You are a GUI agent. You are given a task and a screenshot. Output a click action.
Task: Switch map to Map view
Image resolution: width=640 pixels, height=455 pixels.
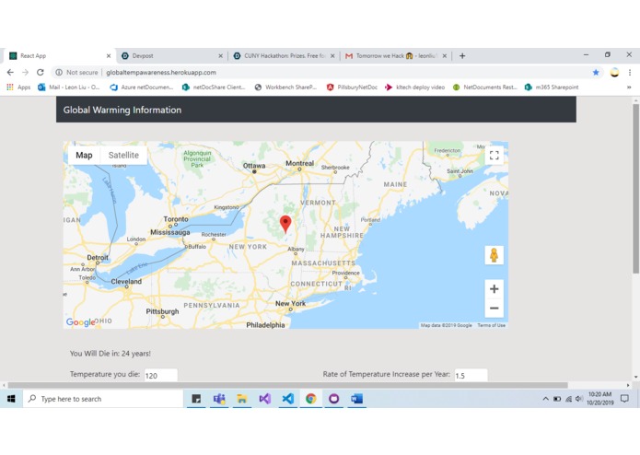point(84,155)
